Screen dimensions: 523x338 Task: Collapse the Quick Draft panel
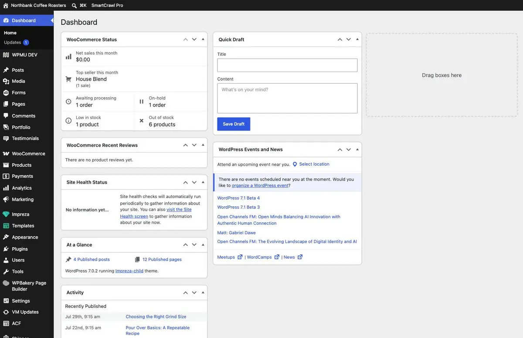click(x=357, y=39)
